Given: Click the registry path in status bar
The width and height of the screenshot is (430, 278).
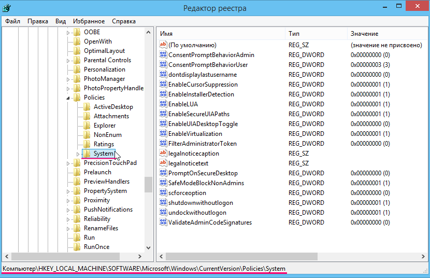Looking at the screenshot, I should (x=144, y=268).
